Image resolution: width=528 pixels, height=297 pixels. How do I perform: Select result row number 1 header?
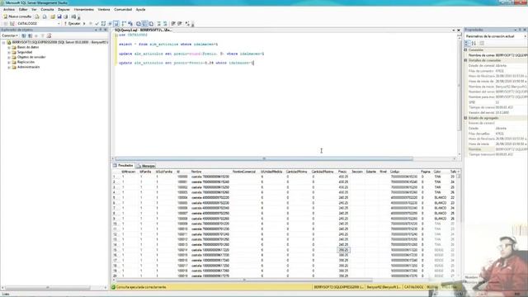(x=115, y=177)
